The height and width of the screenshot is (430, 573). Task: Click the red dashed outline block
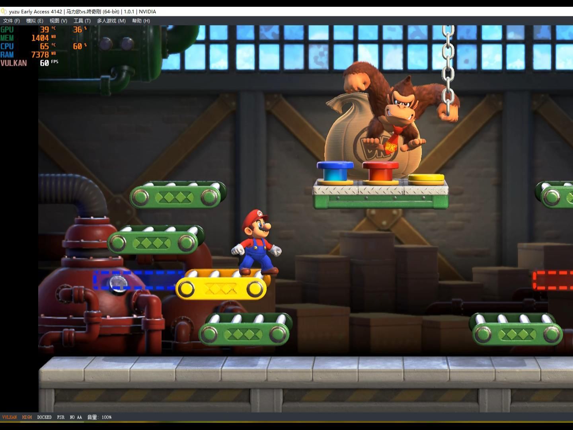point(553,280)
